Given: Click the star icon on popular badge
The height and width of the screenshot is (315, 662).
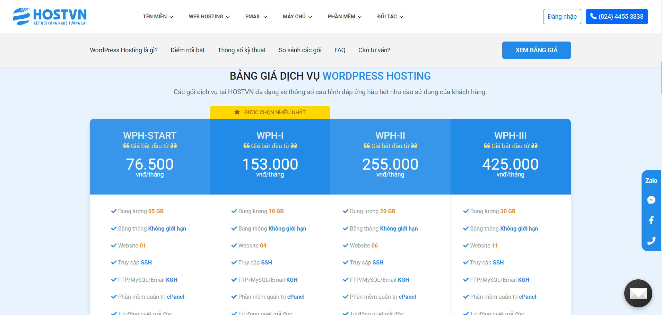Looking at the screenshot, I should (x=237, y=112).
